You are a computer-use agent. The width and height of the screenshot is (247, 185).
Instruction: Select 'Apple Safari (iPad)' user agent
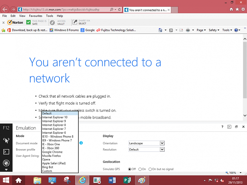click(60, 163)
